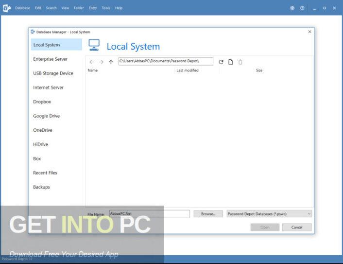
Task: Click the Open button
Action: click(x=265, y=227)
